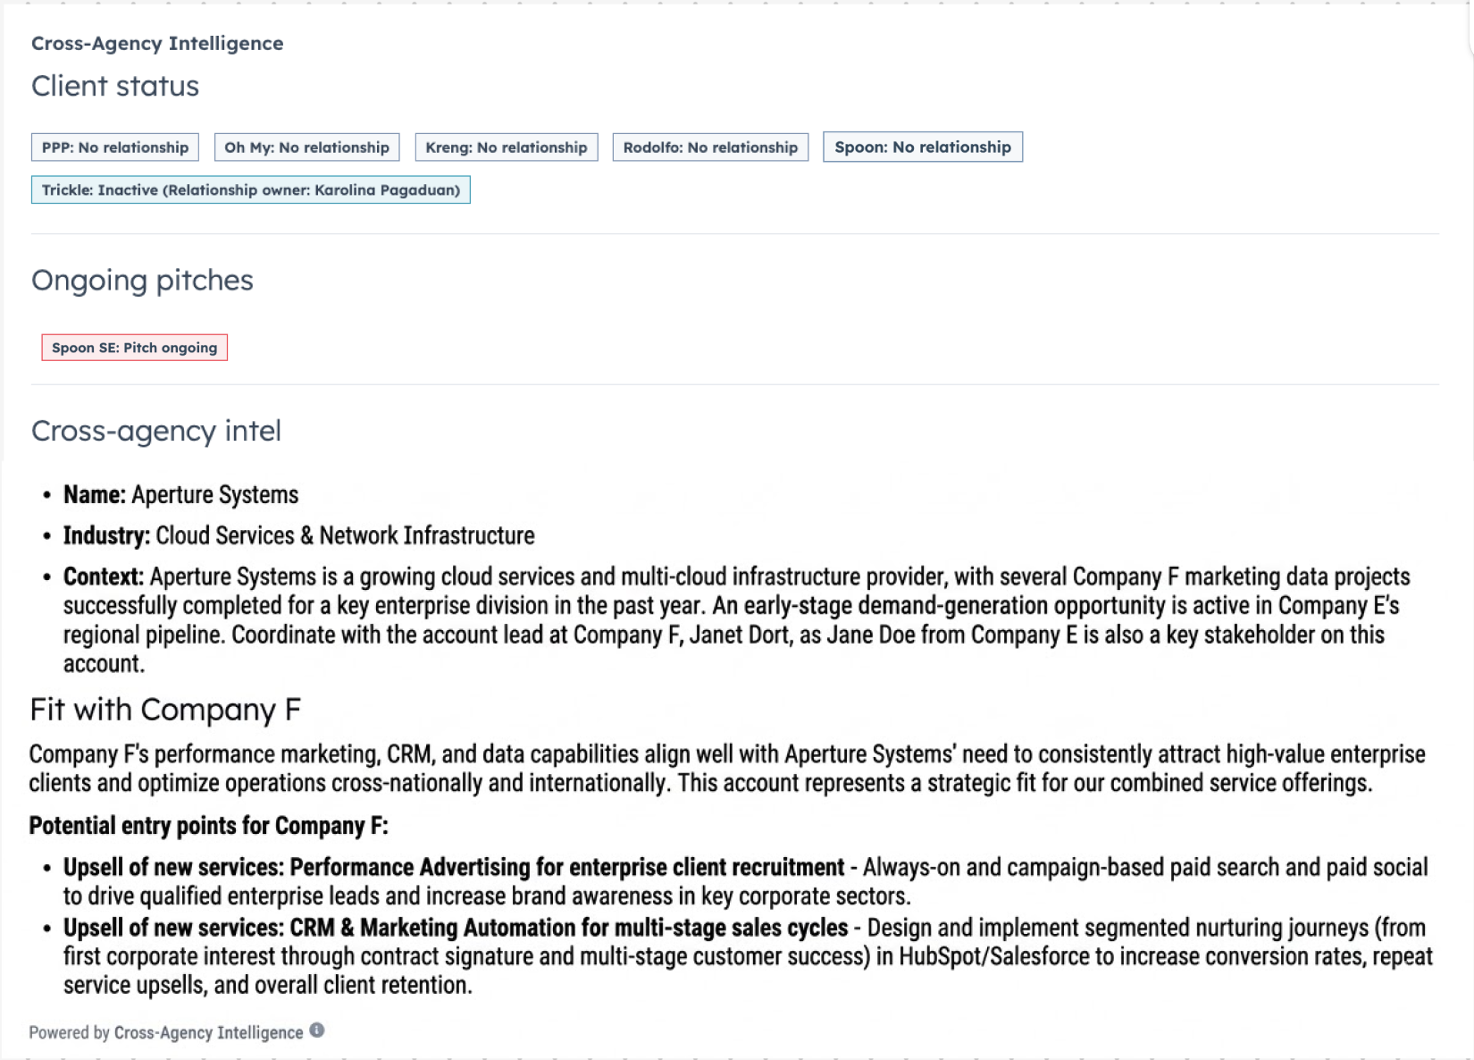
Task: Select the Oh My: No relationship tag
Action: tap(306, 147)
